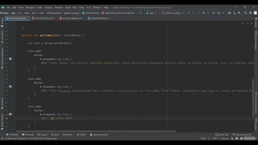The width and height of the screenshot is (258, 145).
Task: Switch to activity_details.xml tab
Action: point(72,18)
